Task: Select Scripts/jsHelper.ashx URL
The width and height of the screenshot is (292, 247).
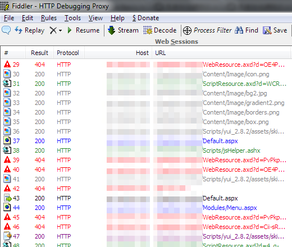Action: pyautogui.click(x=231, y=150)
